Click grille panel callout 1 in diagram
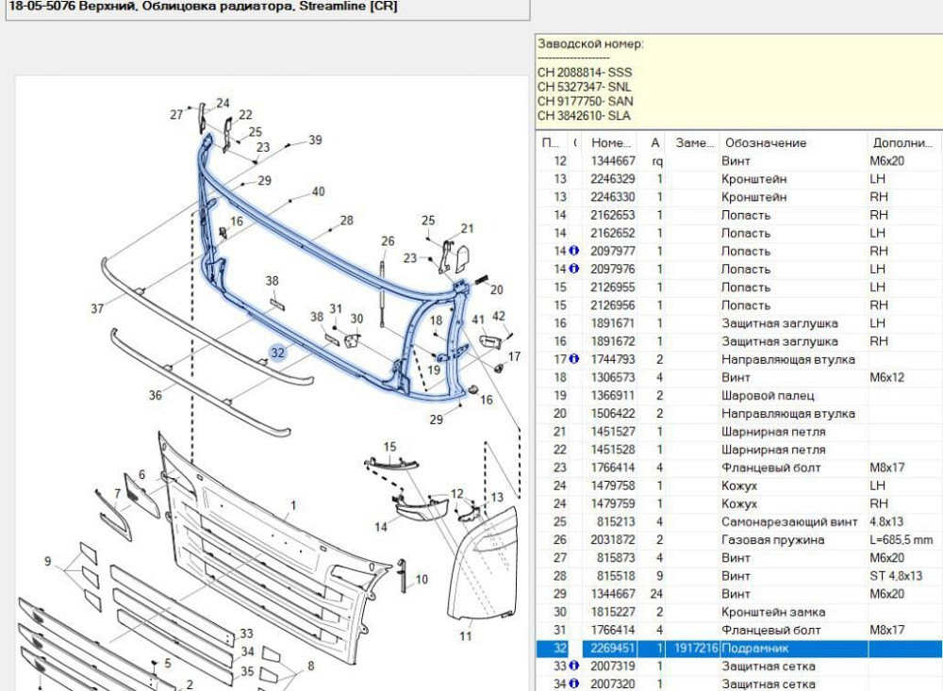Screen dimensions: 943x691 point(292,506)
